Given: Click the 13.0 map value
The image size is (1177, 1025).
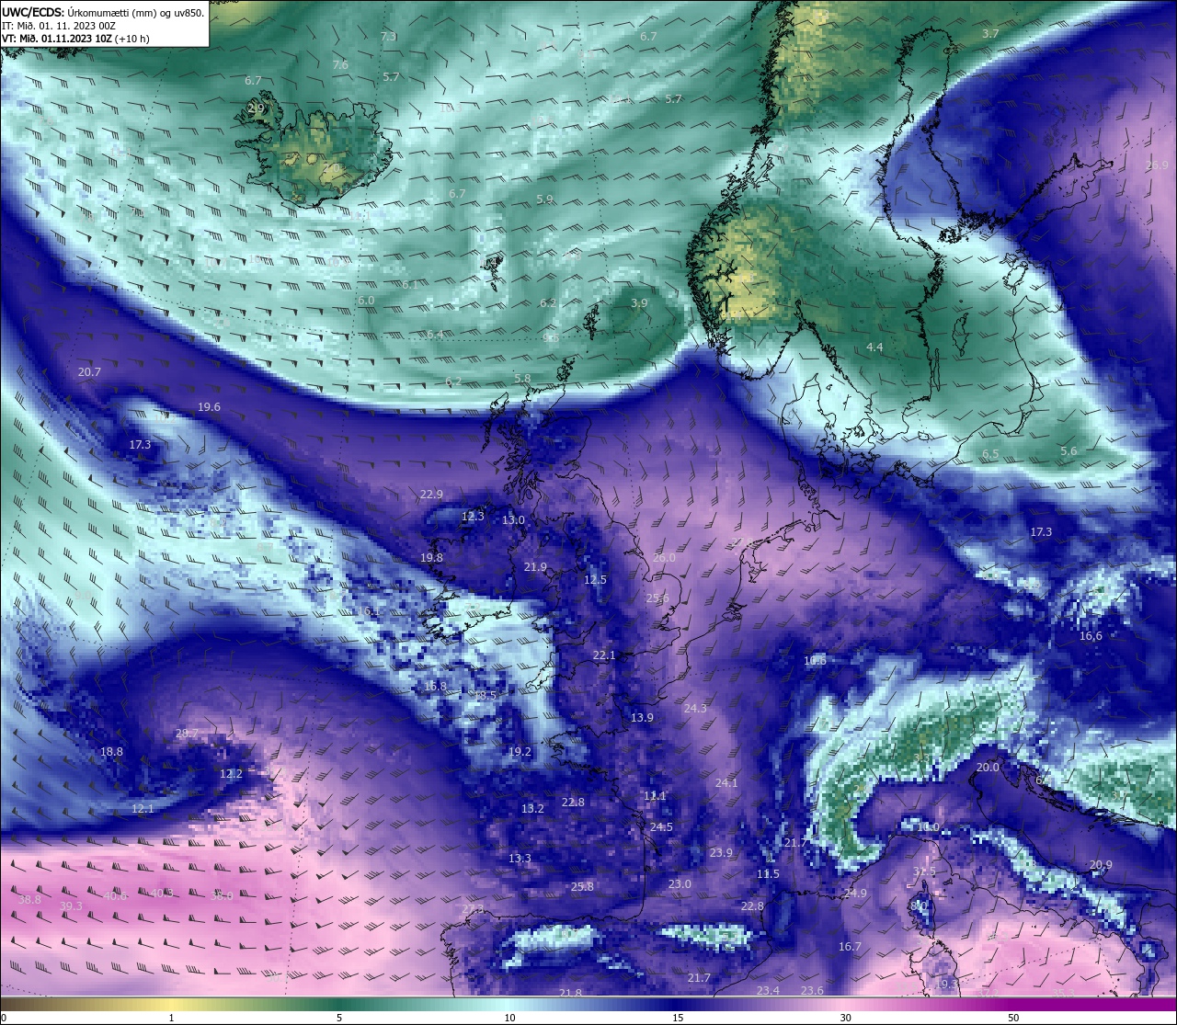Looking at the screenshot, I should [x=513, y=520].
